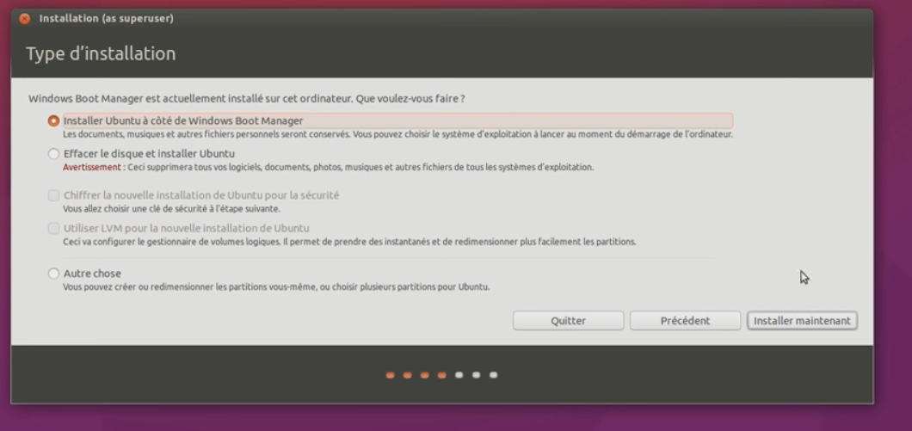Click the Installation (as superuser) window title
Screen dimensions: 912x431
(107, 19)
